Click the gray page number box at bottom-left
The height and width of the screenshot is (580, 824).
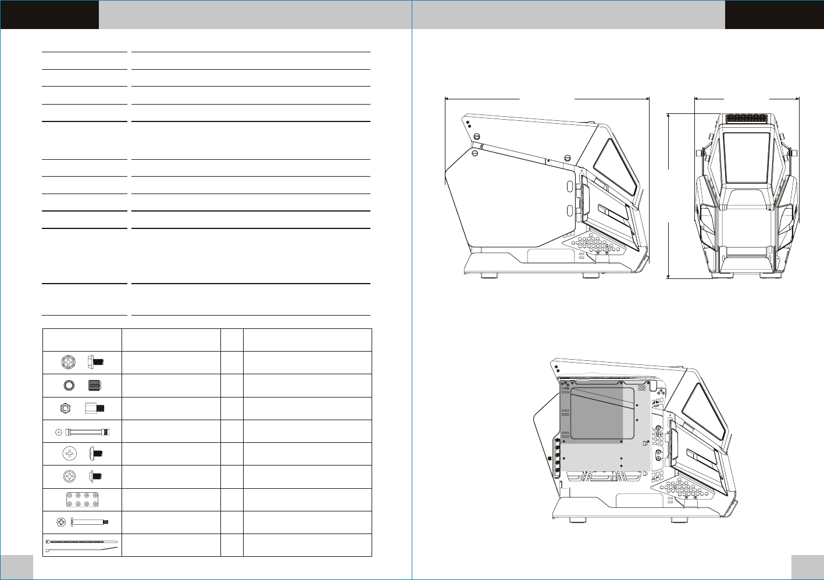click(x=16, y=567)
